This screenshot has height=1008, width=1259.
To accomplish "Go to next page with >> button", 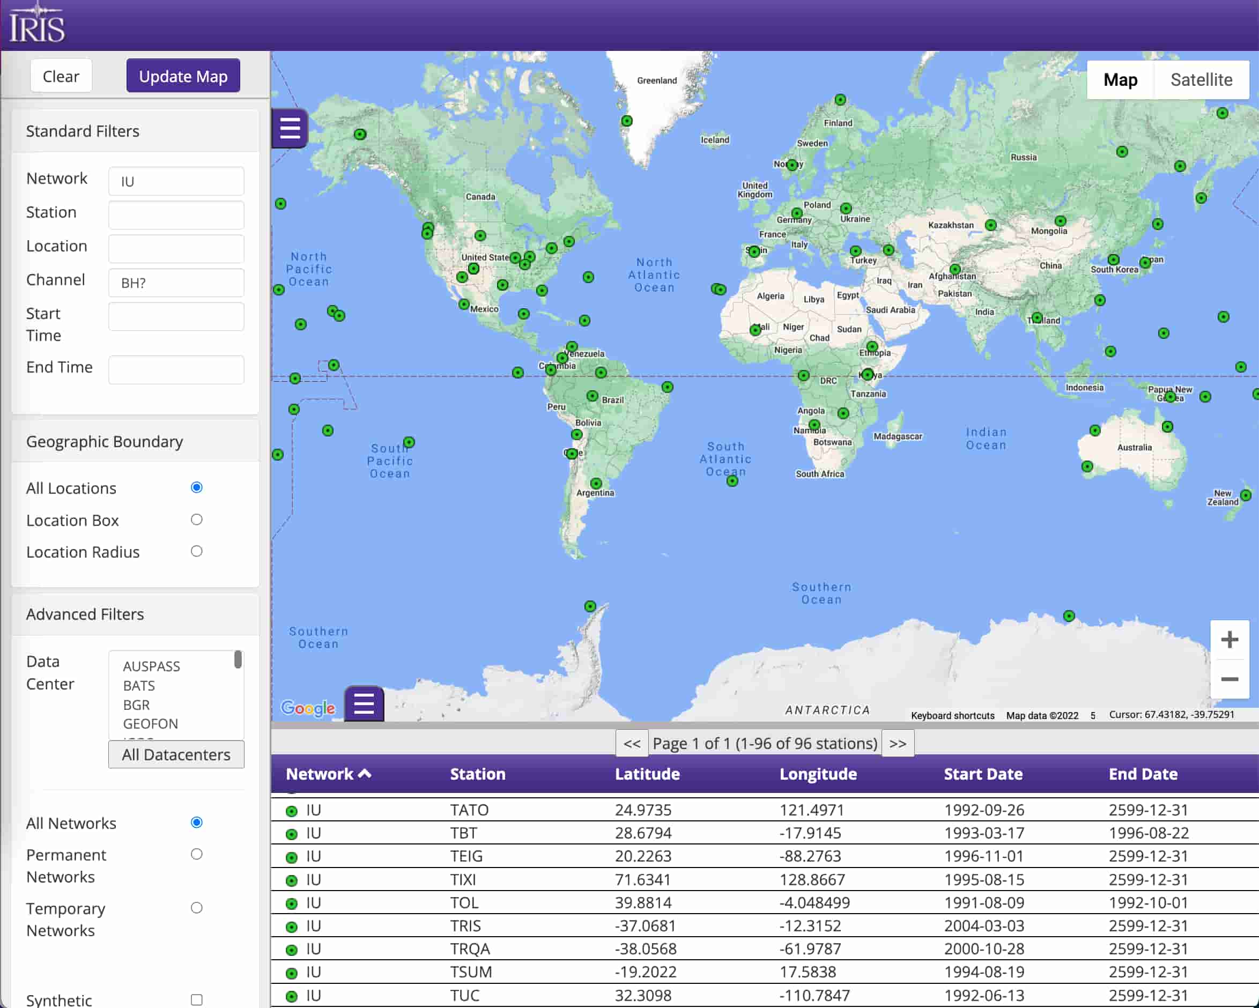I will click(898, 744).
